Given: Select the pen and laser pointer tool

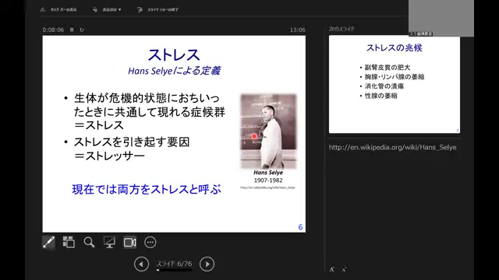Looking at the screenshot, I should (x=48, y=243).
